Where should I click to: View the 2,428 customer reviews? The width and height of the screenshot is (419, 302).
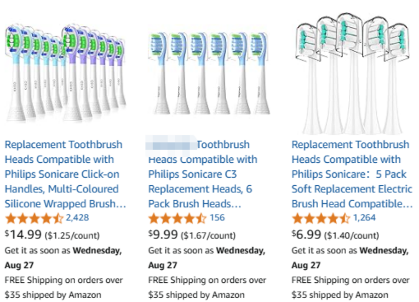pyautogui.click(x=77, y=218)
